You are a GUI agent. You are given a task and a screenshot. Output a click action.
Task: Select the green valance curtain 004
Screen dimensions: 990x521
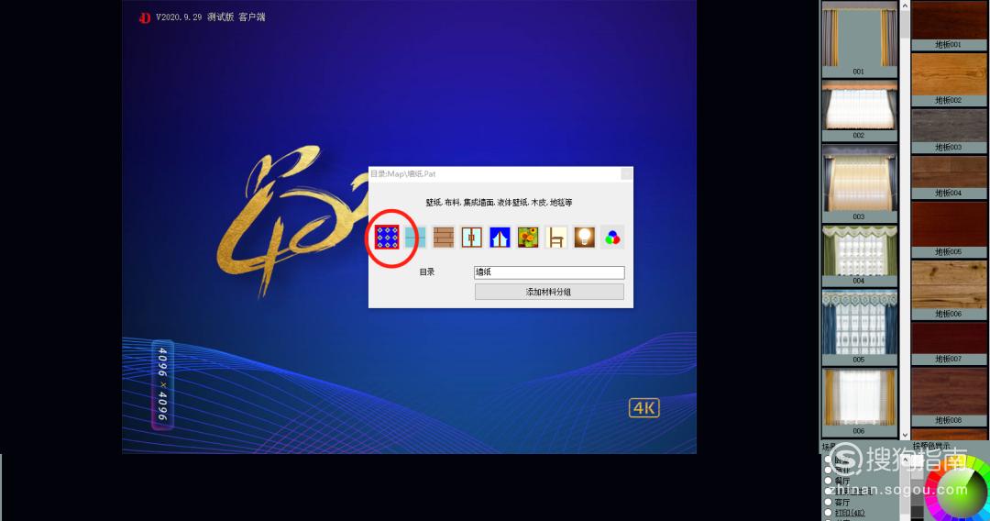859,255
